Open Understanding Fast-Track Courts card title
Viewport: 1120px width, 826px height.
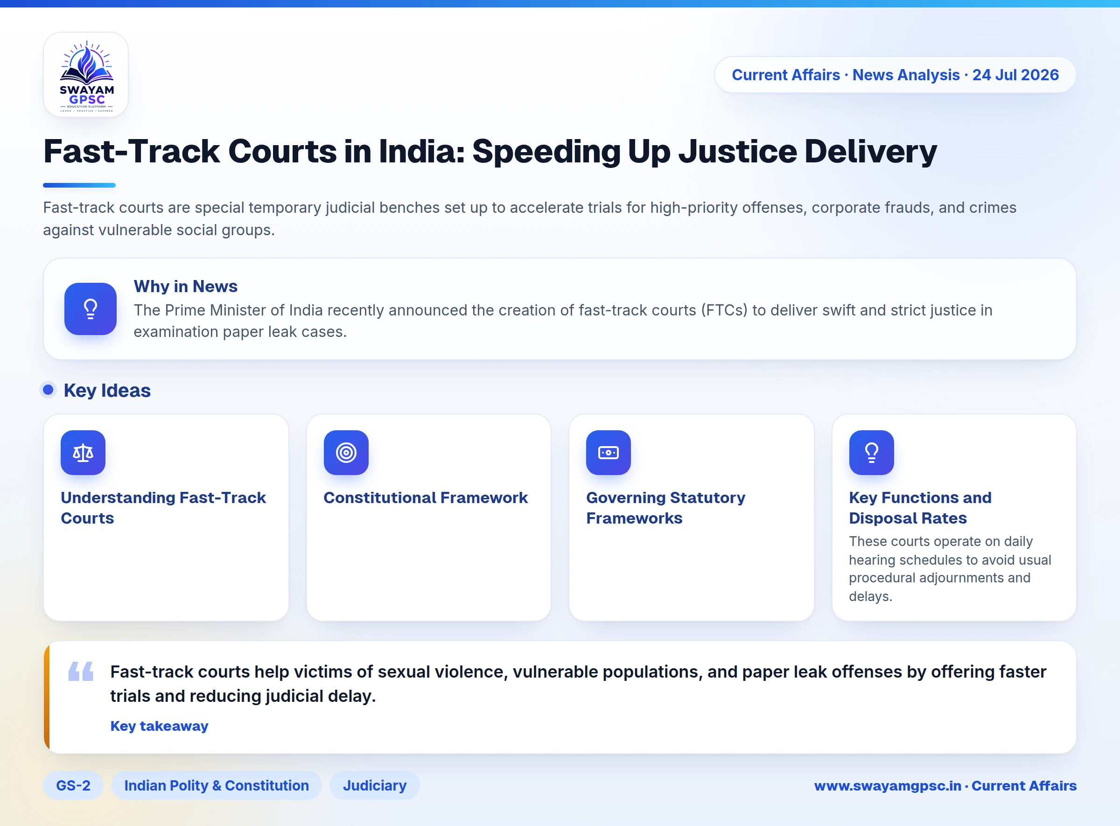tap(163, 508)
